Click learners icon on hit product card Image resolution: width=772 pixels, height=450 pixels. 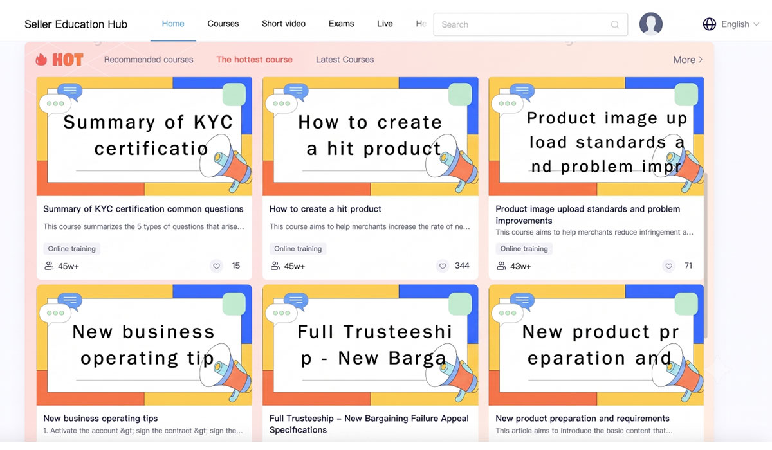point(275,266)
